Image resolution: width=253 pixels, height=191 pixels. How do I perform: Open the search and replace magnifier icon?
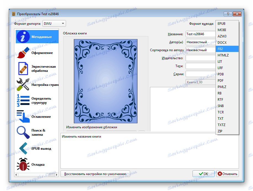tap(23, 132)
